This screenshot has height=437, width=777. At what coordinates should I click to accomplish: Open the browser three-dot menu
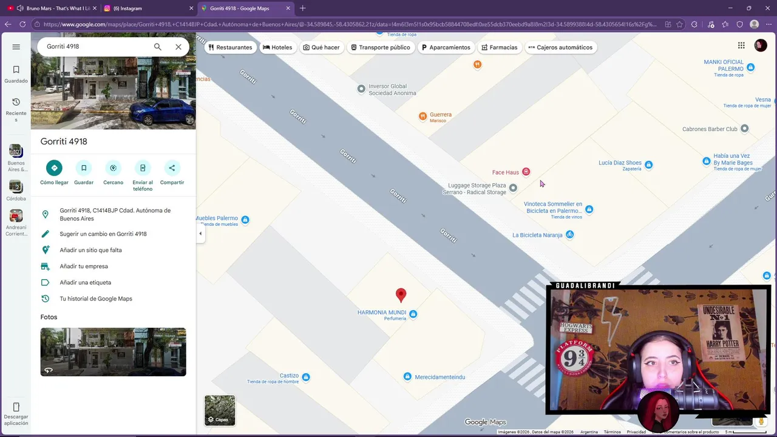click(x=769, y=24)
